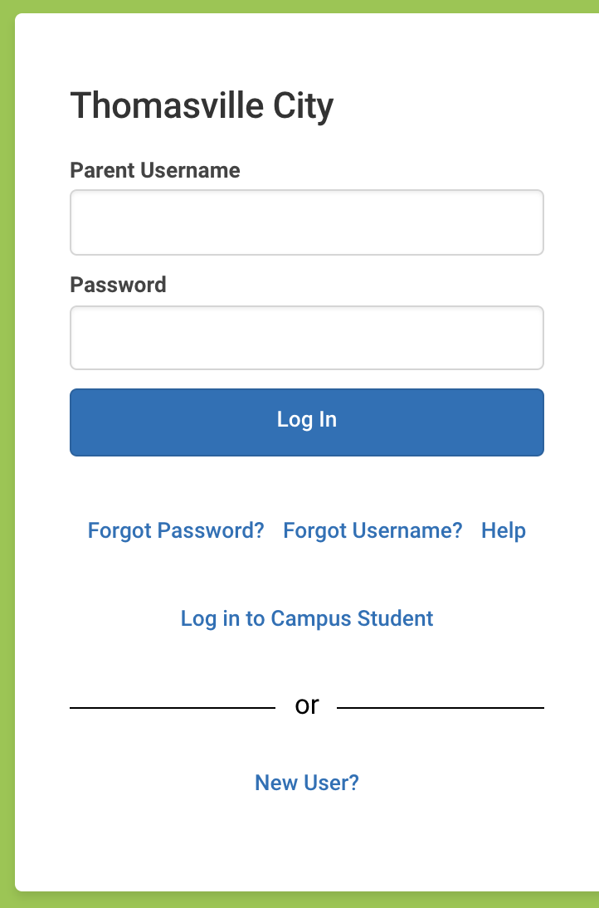Submit credentials with the Log In button

(x=307, y=422)
